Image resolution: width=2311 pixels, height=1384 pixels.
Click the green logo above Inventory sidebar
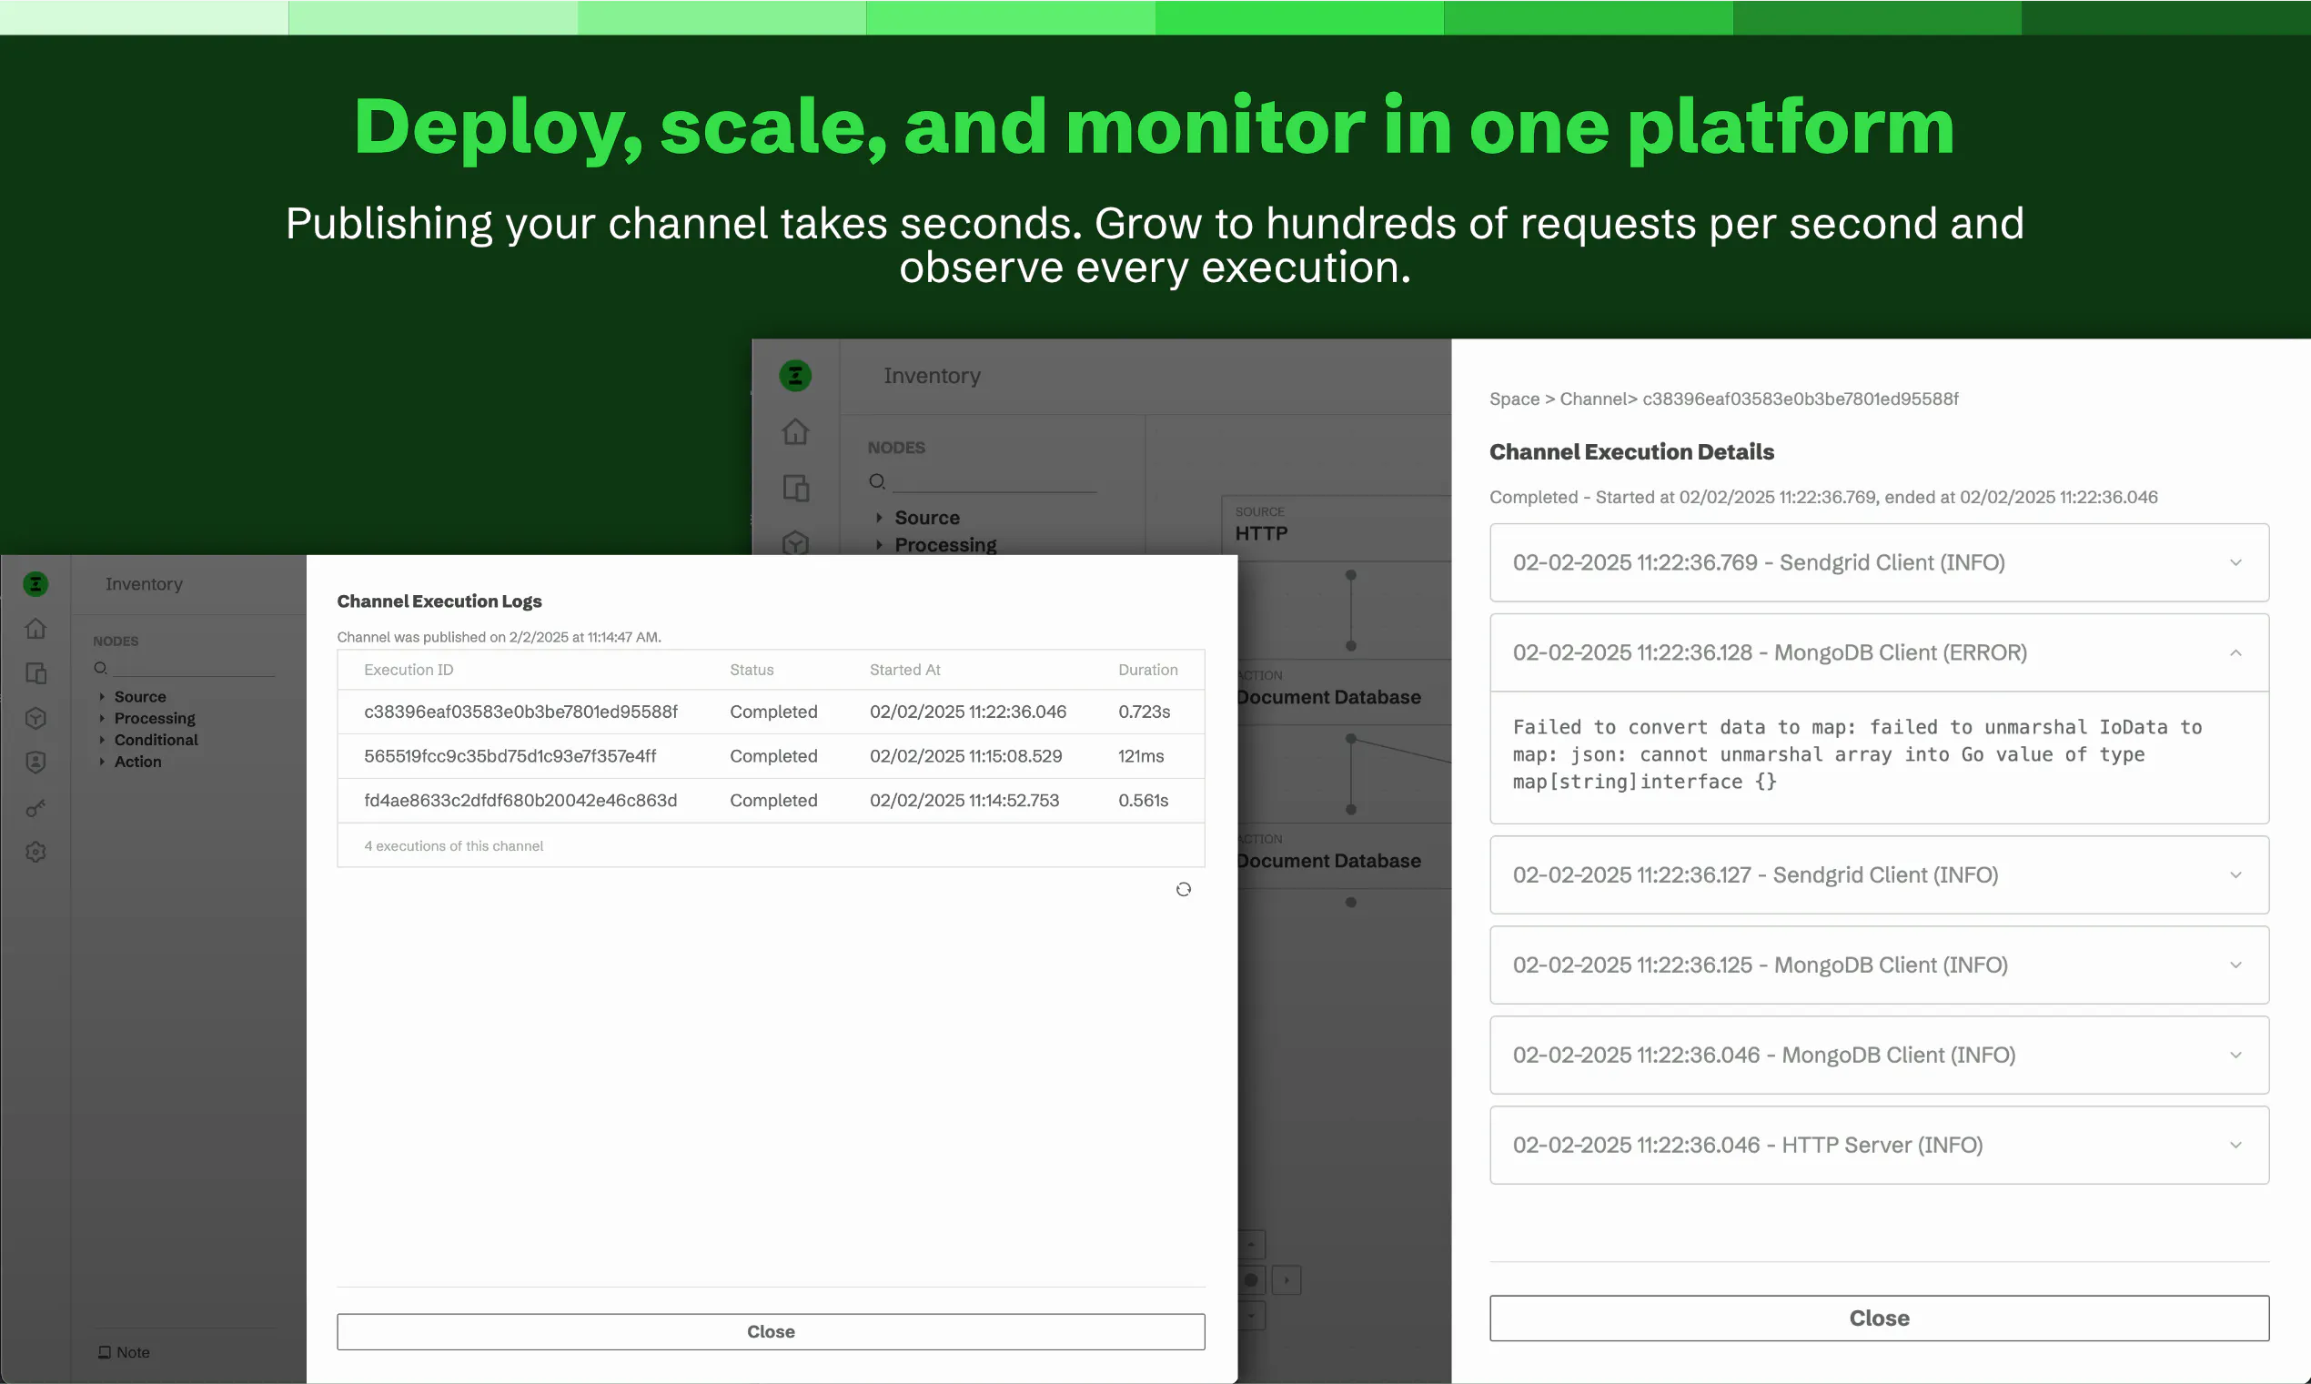coord(35,584)
